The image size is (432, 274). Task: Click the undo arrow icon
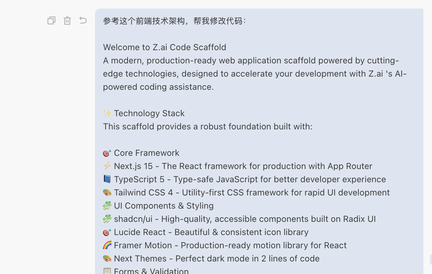[x=83, y=20]
